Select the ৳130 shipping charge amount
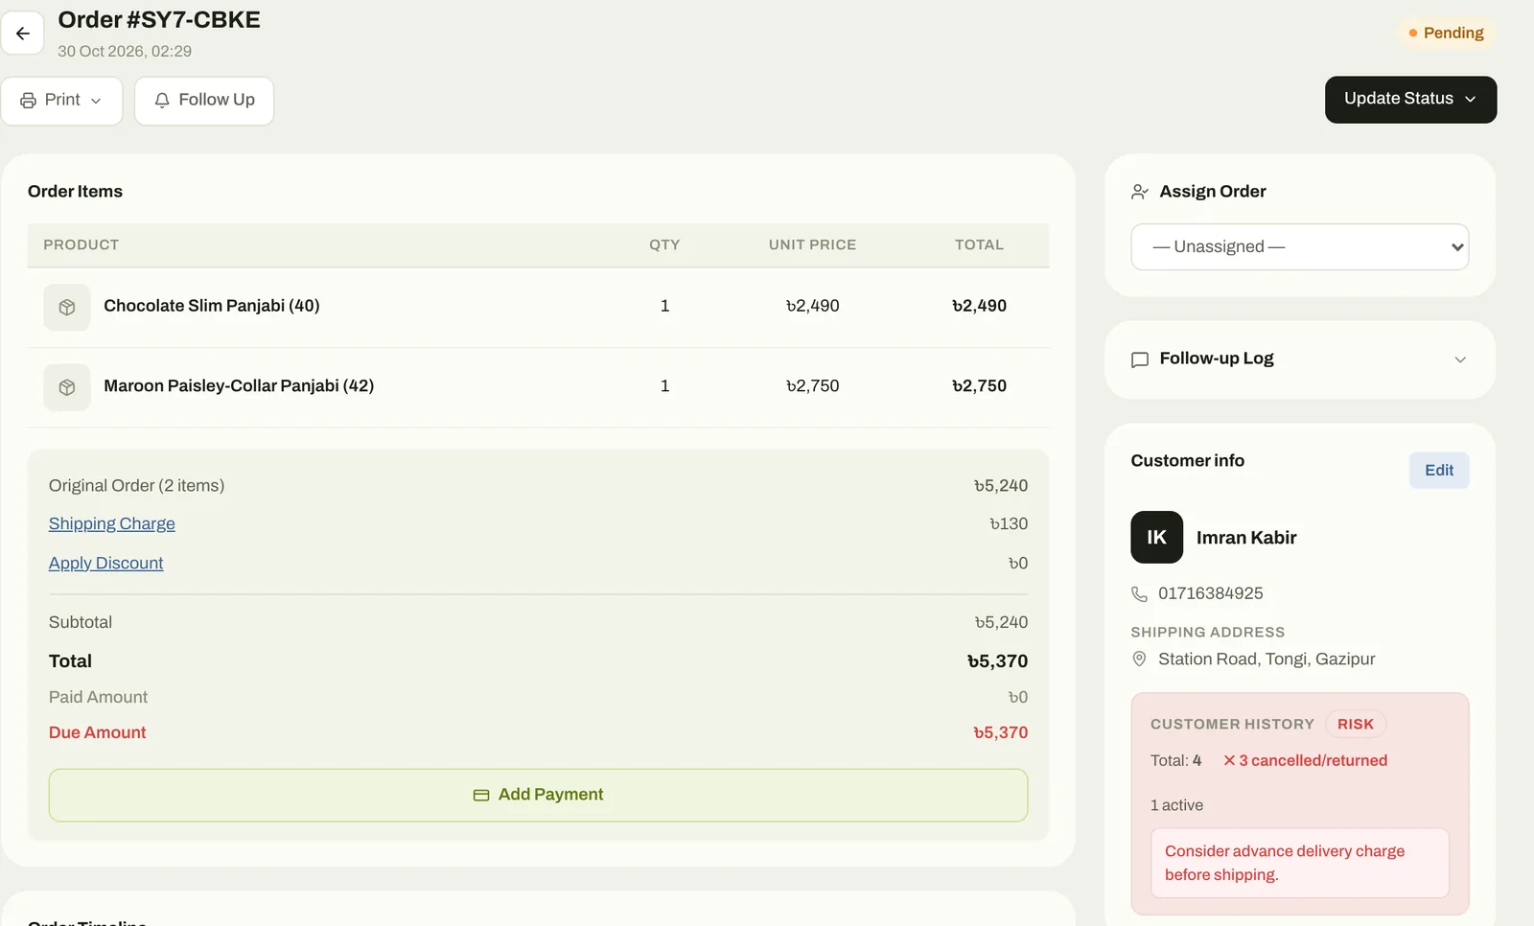The image size is (1534, 926). pyautogui.click(x=1009, y=523)
